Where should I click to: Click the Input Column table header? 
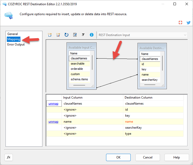point(92,98)
